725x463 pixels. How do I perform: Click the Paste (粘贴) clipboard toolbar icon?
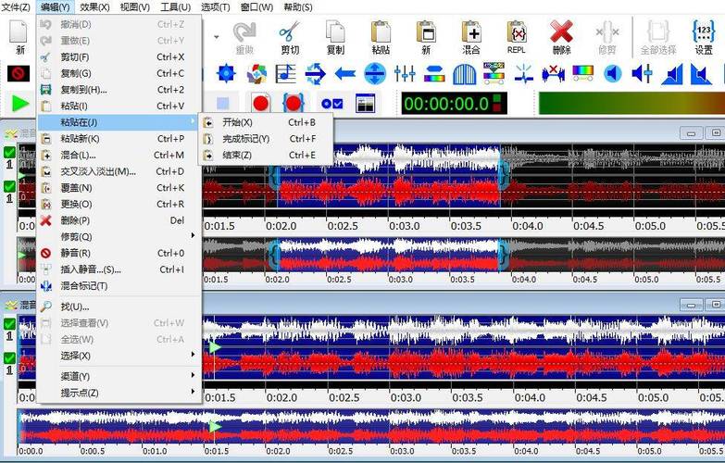coord(381,37)
